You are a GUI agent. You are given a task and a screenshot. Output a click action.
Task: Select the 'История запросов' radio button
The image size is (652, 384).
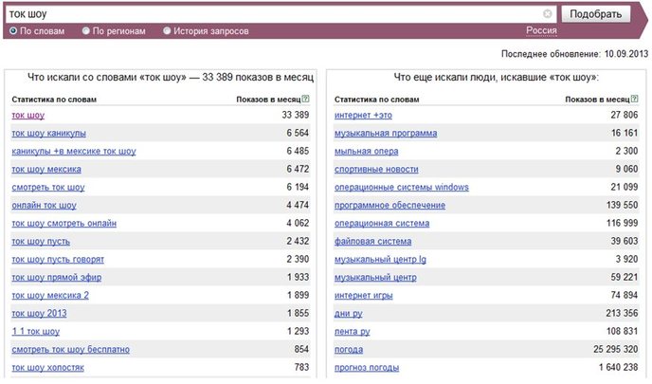pyautogui.click(x=167, y=30)
